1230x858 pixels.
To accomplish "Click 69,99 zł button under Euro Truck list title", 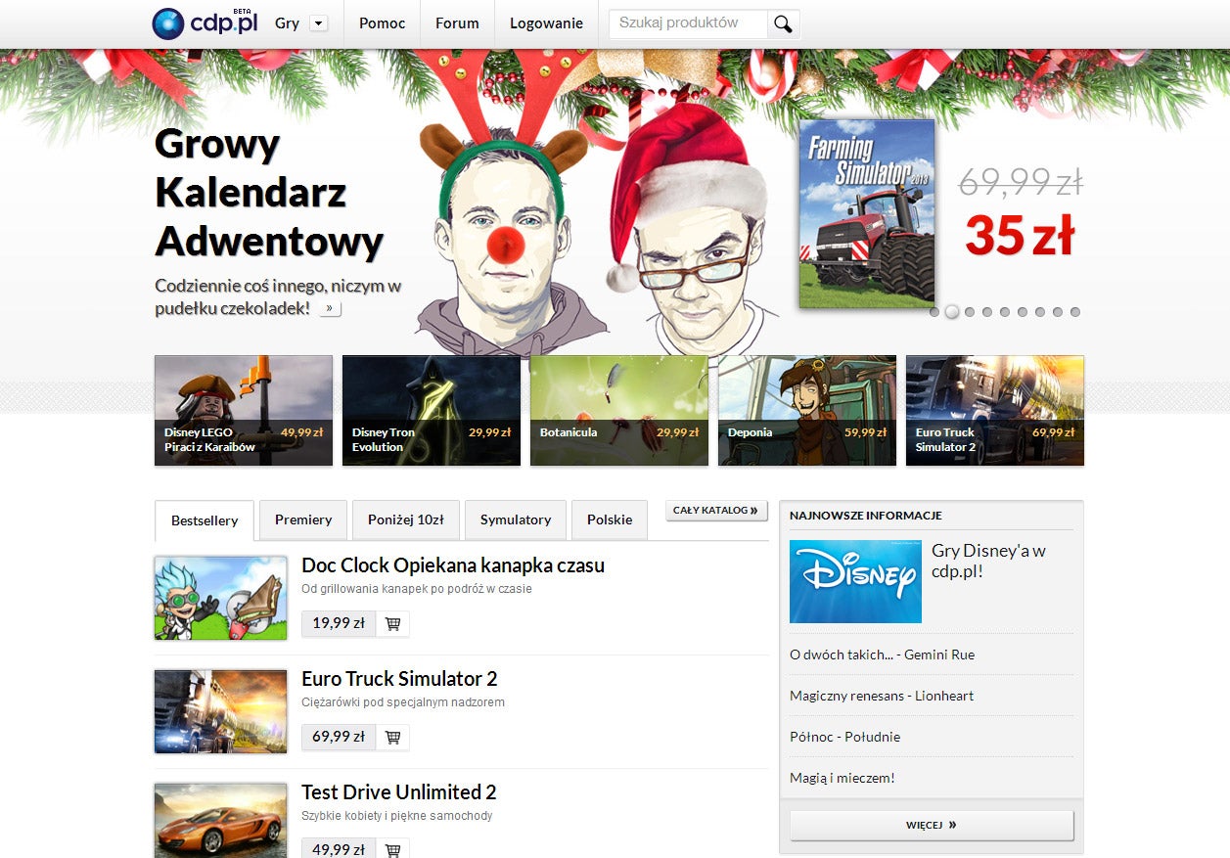I will (339, 737).
